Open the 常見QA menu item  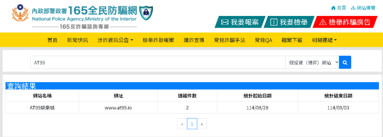coord(263,40)
